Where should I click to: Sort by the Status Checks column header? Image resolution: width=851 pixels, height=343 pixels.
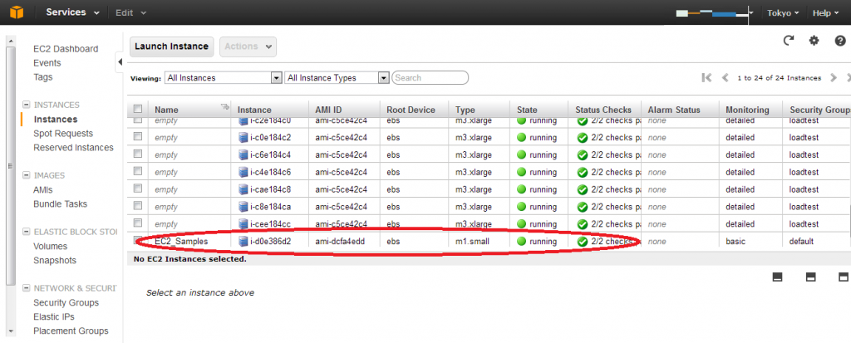point(604,110)
